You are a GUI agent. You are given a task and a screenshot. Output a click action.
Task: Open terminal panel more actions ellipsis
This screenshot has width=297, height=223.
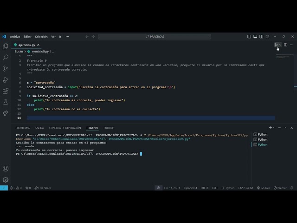click(279, 128)
